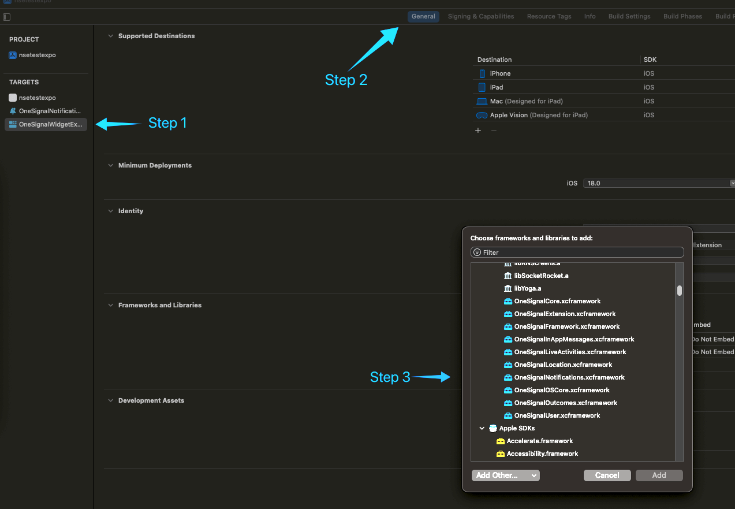The width and height of the screenshot is (735, 509).
Task: Click the Apple SDKs group icon
Action: 493,429
